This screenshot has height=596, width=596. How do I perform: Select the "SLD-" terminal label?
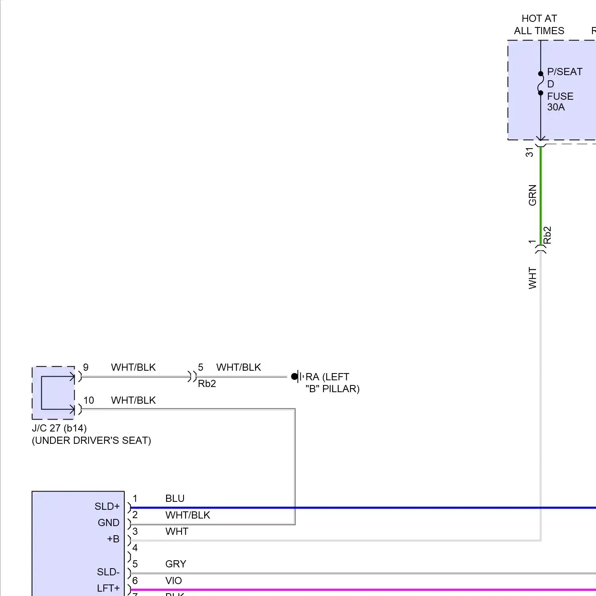coord(108,572)
